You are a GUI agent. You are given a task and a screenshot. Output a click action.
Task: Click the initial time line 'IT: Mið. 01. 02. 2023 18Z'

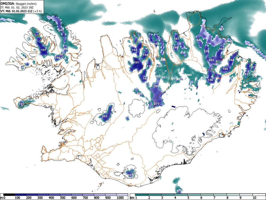click(x=17, y=7)
